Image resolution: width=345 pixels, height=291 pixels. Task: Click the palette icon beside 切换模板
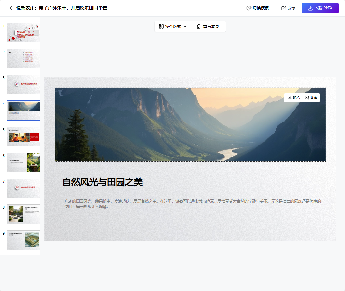[249, 8]
